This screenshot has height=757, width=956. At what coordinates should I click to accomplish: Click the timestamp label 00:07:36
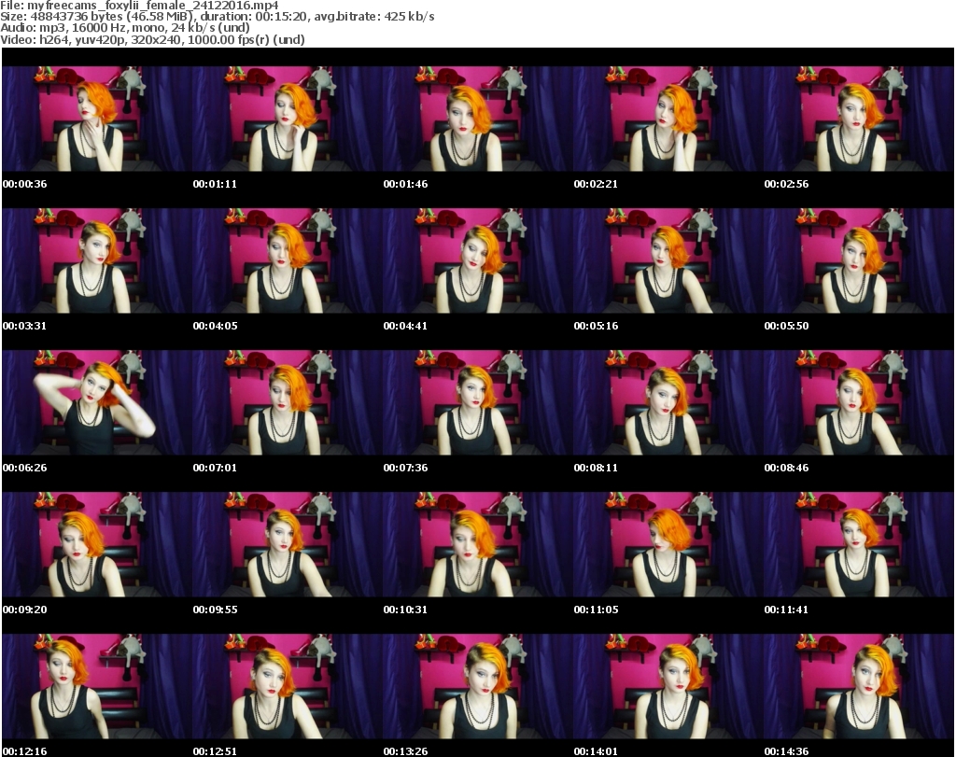pos(405,468)
